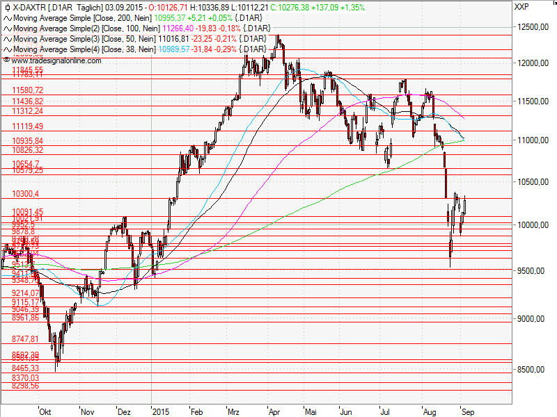The width and height of the screenshot is (557, 417).
Task: Toggle the Moving Average 200 legend entry
Action: 84,19
